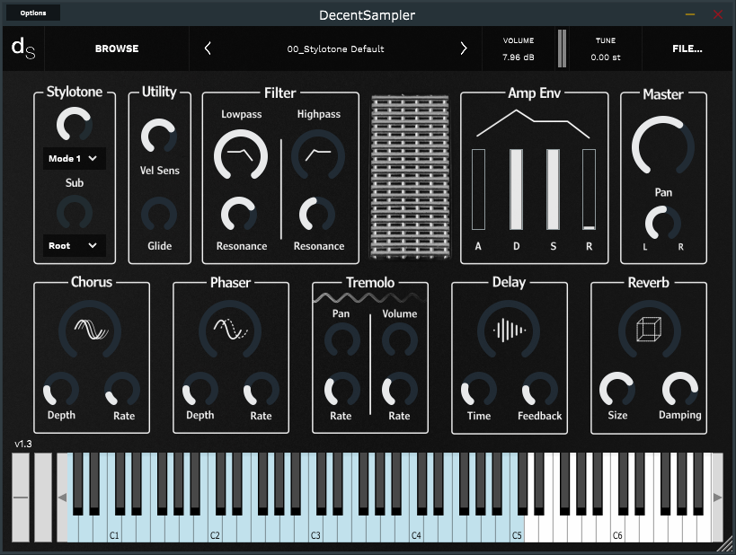Play the C3 piano key
The image size is (736, 555).
[315, 530]
